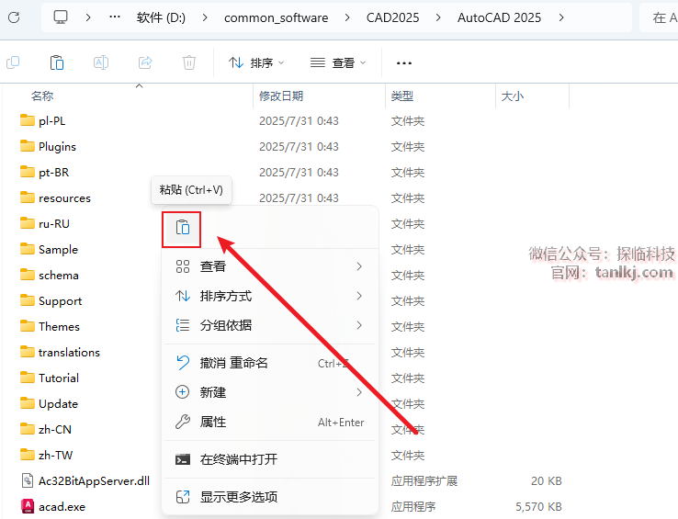Click the copy icon in toolbar
Viewport: 678px width, 519px height.
point(13,62)
